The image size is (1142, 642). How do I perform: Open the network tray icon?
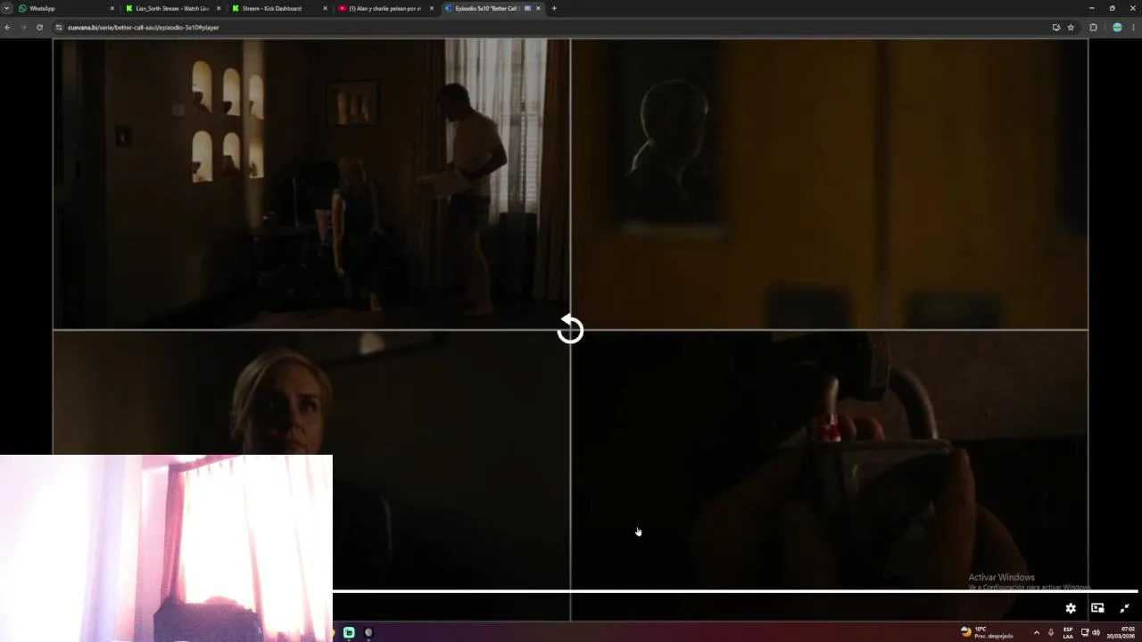1085,632
